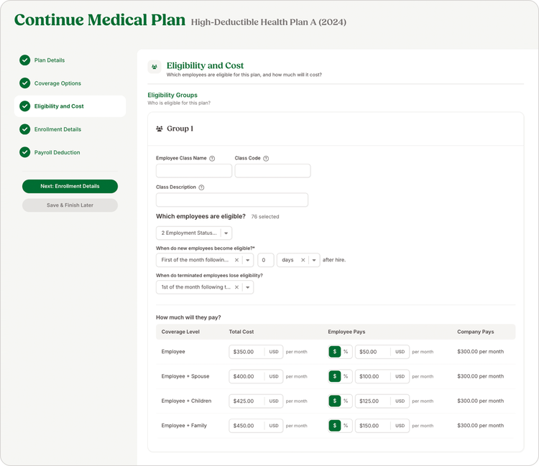Click the Employee Class Name input field
This screenshot has width=539, height=466.
[194, 171]
